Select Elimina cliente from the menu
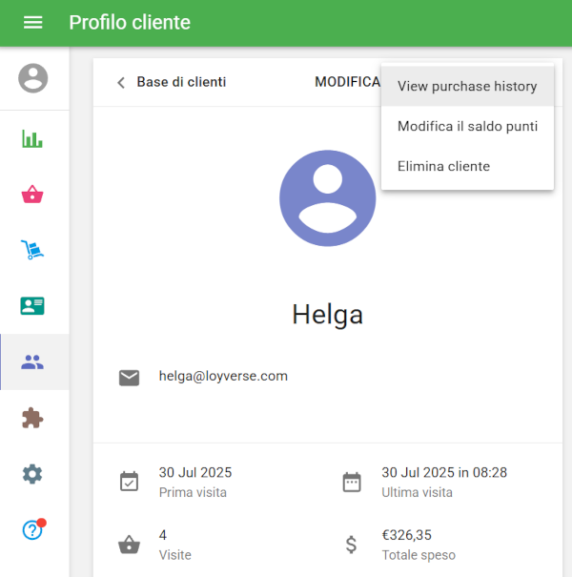Screen dimensions: 572x577 pos(443,166)
